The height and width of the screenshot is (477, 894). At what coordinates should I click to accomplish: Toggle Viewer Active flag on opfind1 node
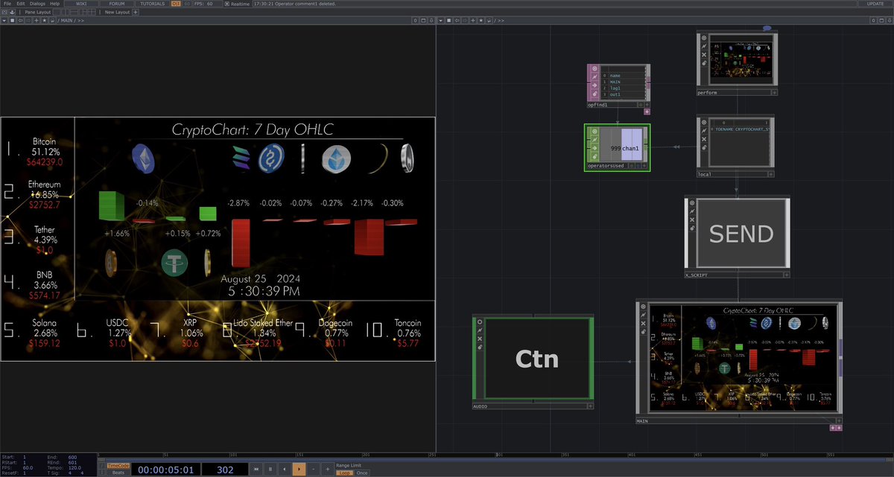point(595,68)
